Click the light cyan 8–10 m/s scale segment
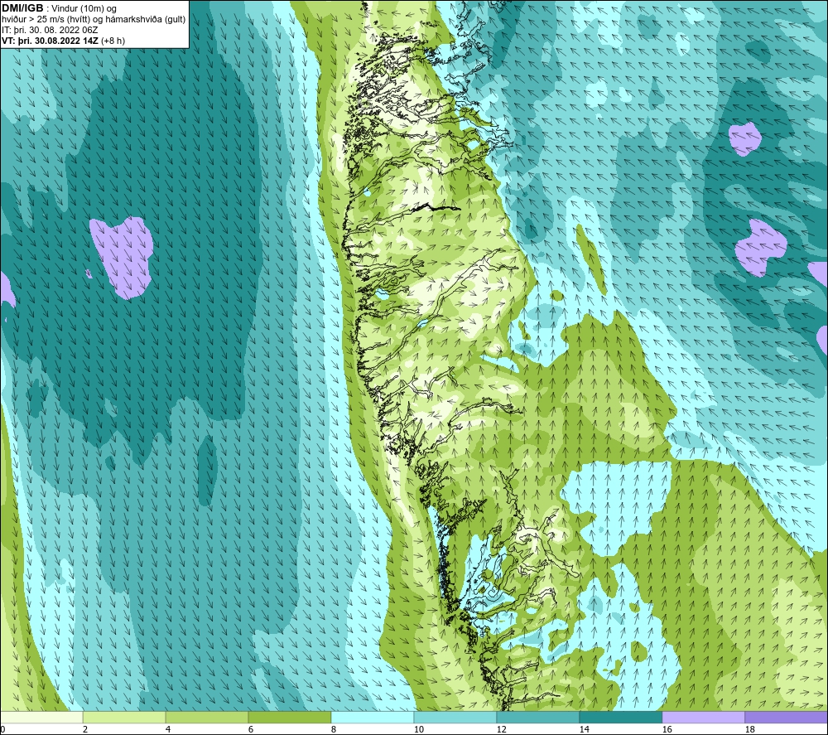This screenshot has width=828, height=735. point(373,717)
